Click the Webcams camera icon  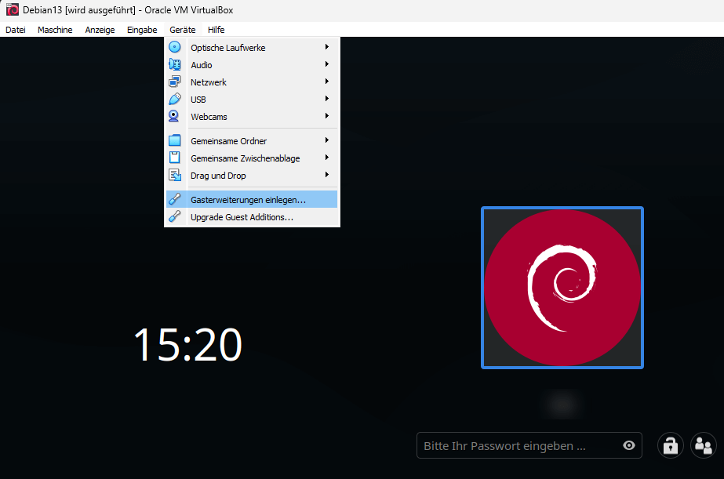point(173,116)
